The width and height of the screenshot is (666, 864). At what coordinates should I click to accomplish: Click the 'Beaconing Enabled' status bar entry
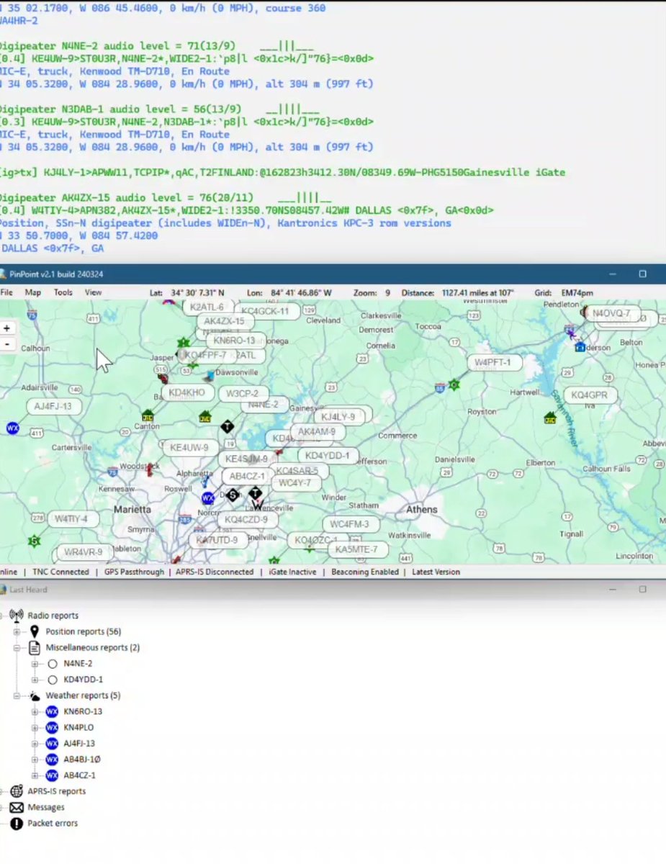click(364, 572)
